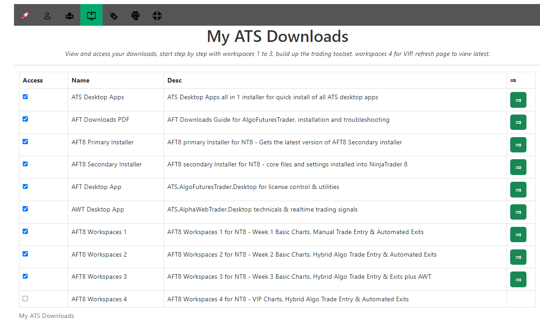Click the printer icon in navbar
540x322 pixels.
135,15
